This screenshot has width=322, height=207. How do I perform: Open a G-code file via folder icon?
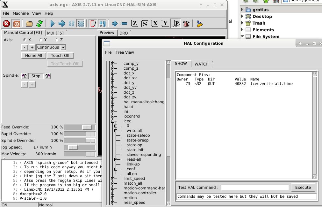(x=29, y=24)
